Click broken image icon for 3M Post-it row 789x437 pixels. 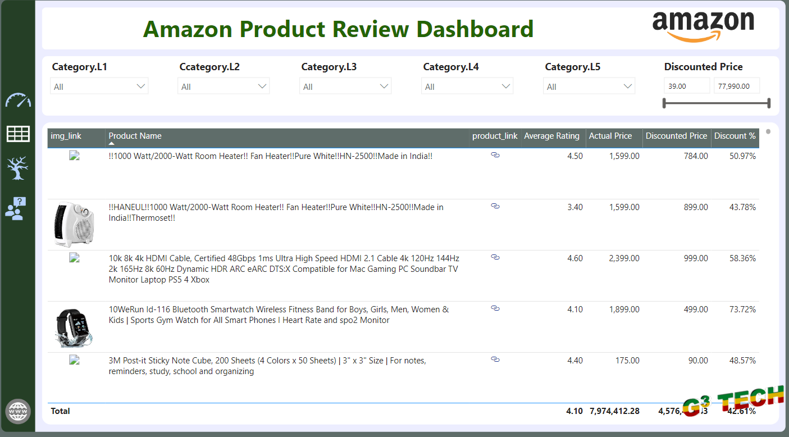point(75,360)
